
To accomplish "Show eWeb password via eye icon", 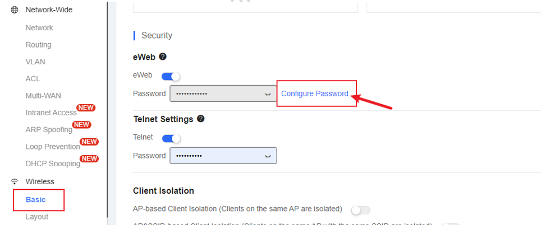I will (x=267, y=94).
